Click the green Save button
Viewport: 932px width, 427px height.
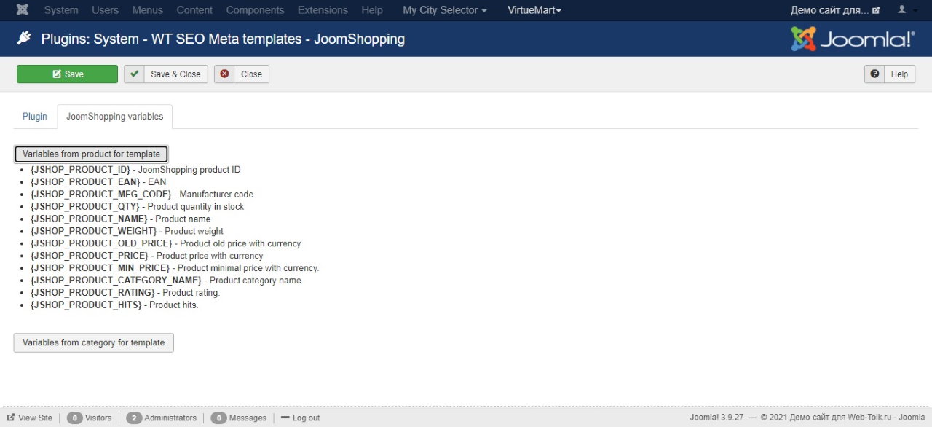(67, 74)
